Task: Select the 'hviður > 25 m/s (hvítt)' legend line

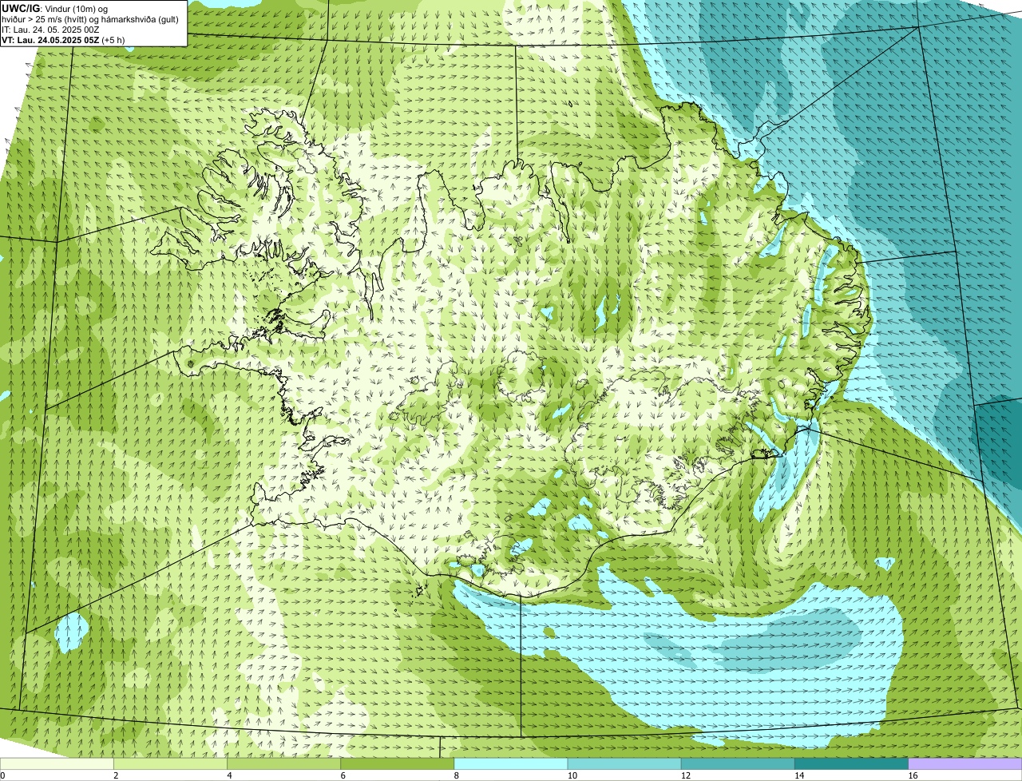Action: (x=90, y=19)
